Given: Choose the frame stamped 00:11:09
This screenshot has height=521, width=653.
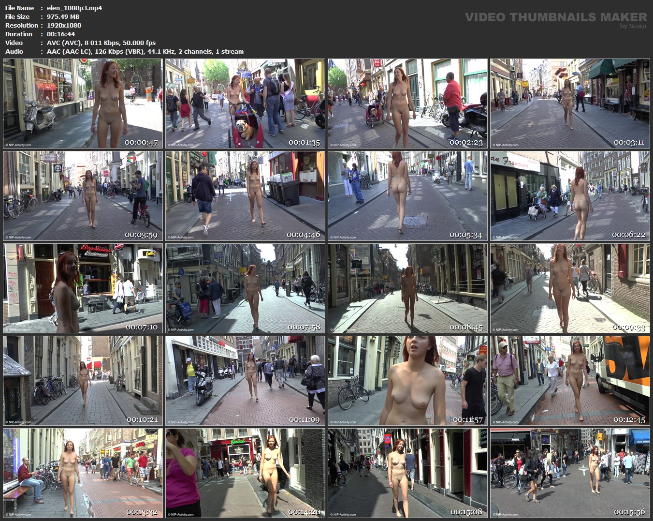Looking at the screenshot, I should click(246, 381).
